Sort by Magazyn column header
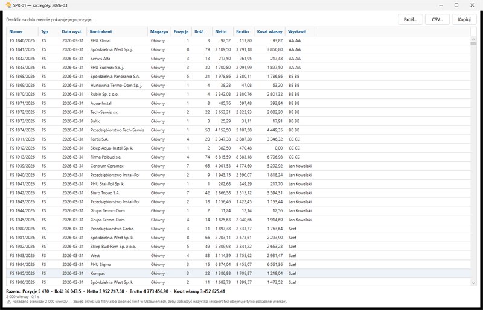The image size is (483, 310). pyautogui.click(x=159, y=31)
